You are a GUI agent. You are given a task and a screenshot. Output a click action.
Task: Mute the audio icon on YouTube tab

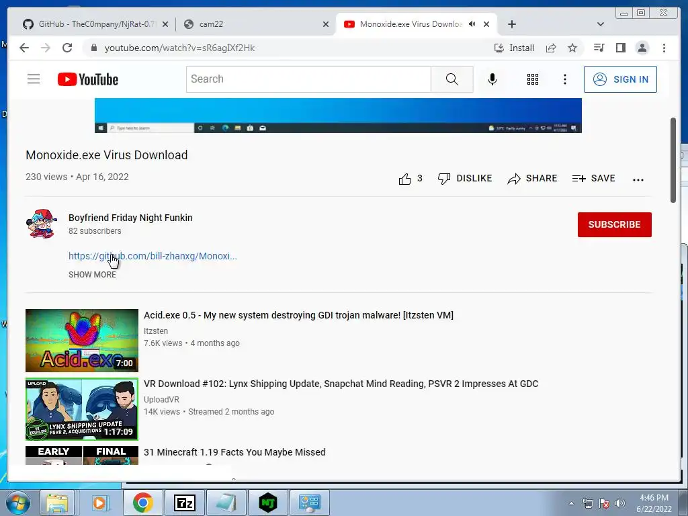click(472, 24)
